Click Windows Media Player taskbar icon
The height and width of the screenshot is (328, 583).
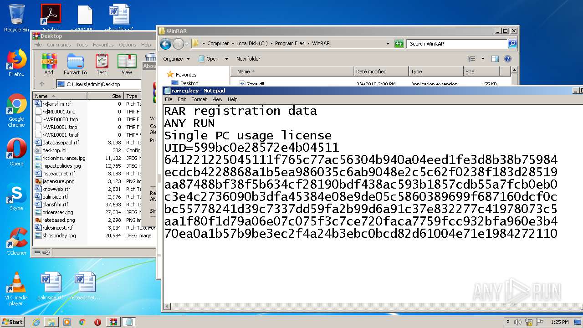pyautogui.click(x=67, y=322)
